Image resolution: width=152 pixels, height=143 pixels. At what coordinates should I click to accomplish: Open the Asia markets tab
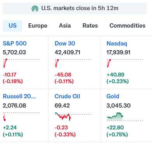pyautogui.click(x=65, y=26)
